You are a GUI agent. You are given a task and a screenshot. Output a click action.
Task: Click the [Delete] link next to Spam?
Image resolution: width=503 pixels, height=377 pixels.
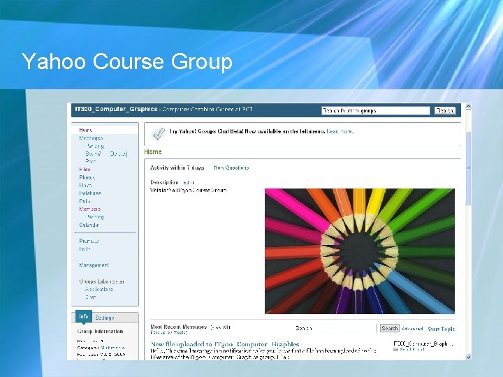coord(118,154)
